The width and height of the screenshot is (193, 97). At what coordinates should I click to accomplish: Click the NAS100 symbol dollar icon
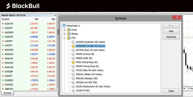tap(73, 78)
